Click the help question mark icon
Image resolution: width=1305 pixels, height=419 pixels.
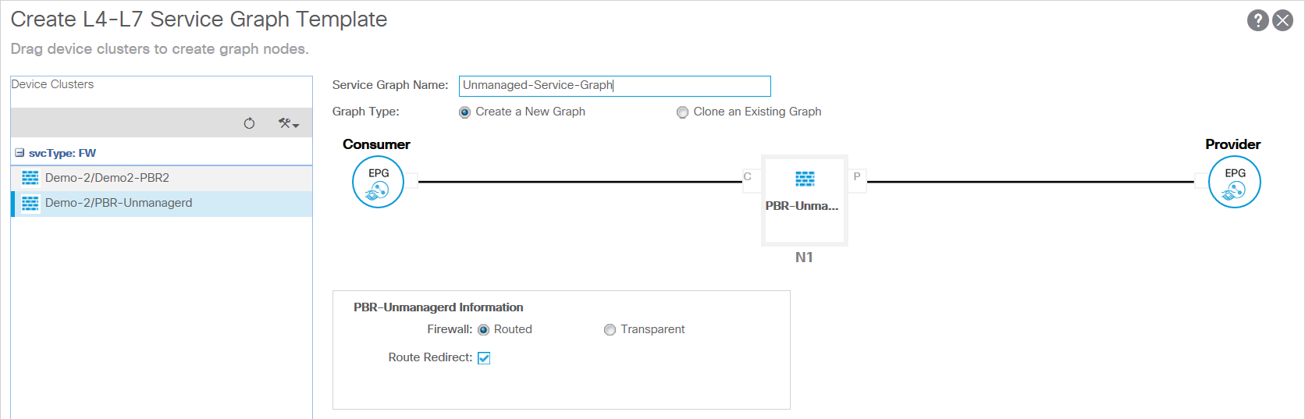pos(1257,20)
